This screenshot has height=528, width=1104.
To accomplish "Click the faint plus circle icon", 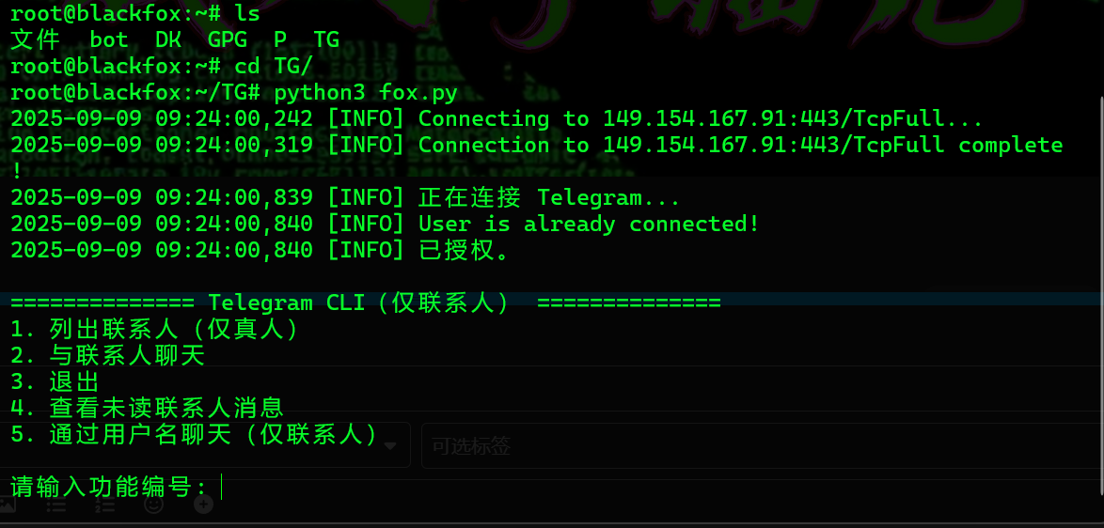I will click(203, 505).
